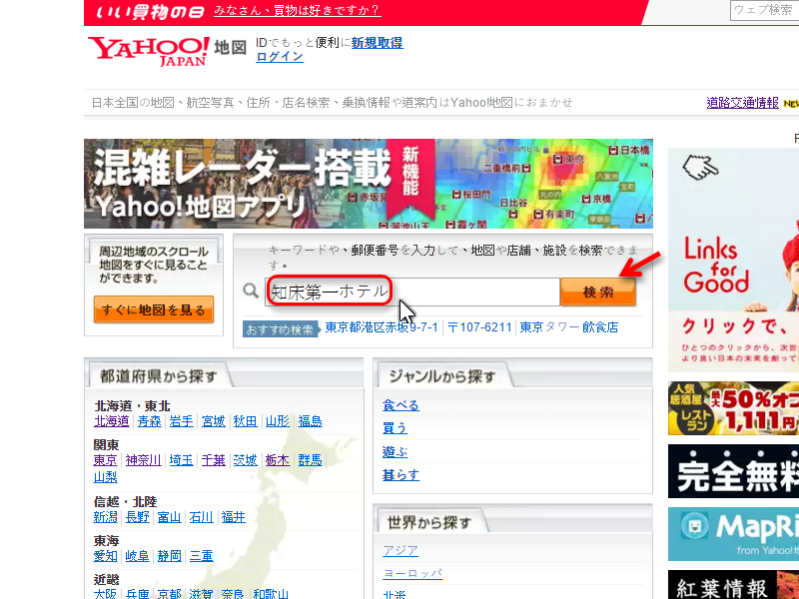The width and height of the screenshot is (799, 599).
Task: Choose 千葉 prefecture link
Action: [214, 460]
